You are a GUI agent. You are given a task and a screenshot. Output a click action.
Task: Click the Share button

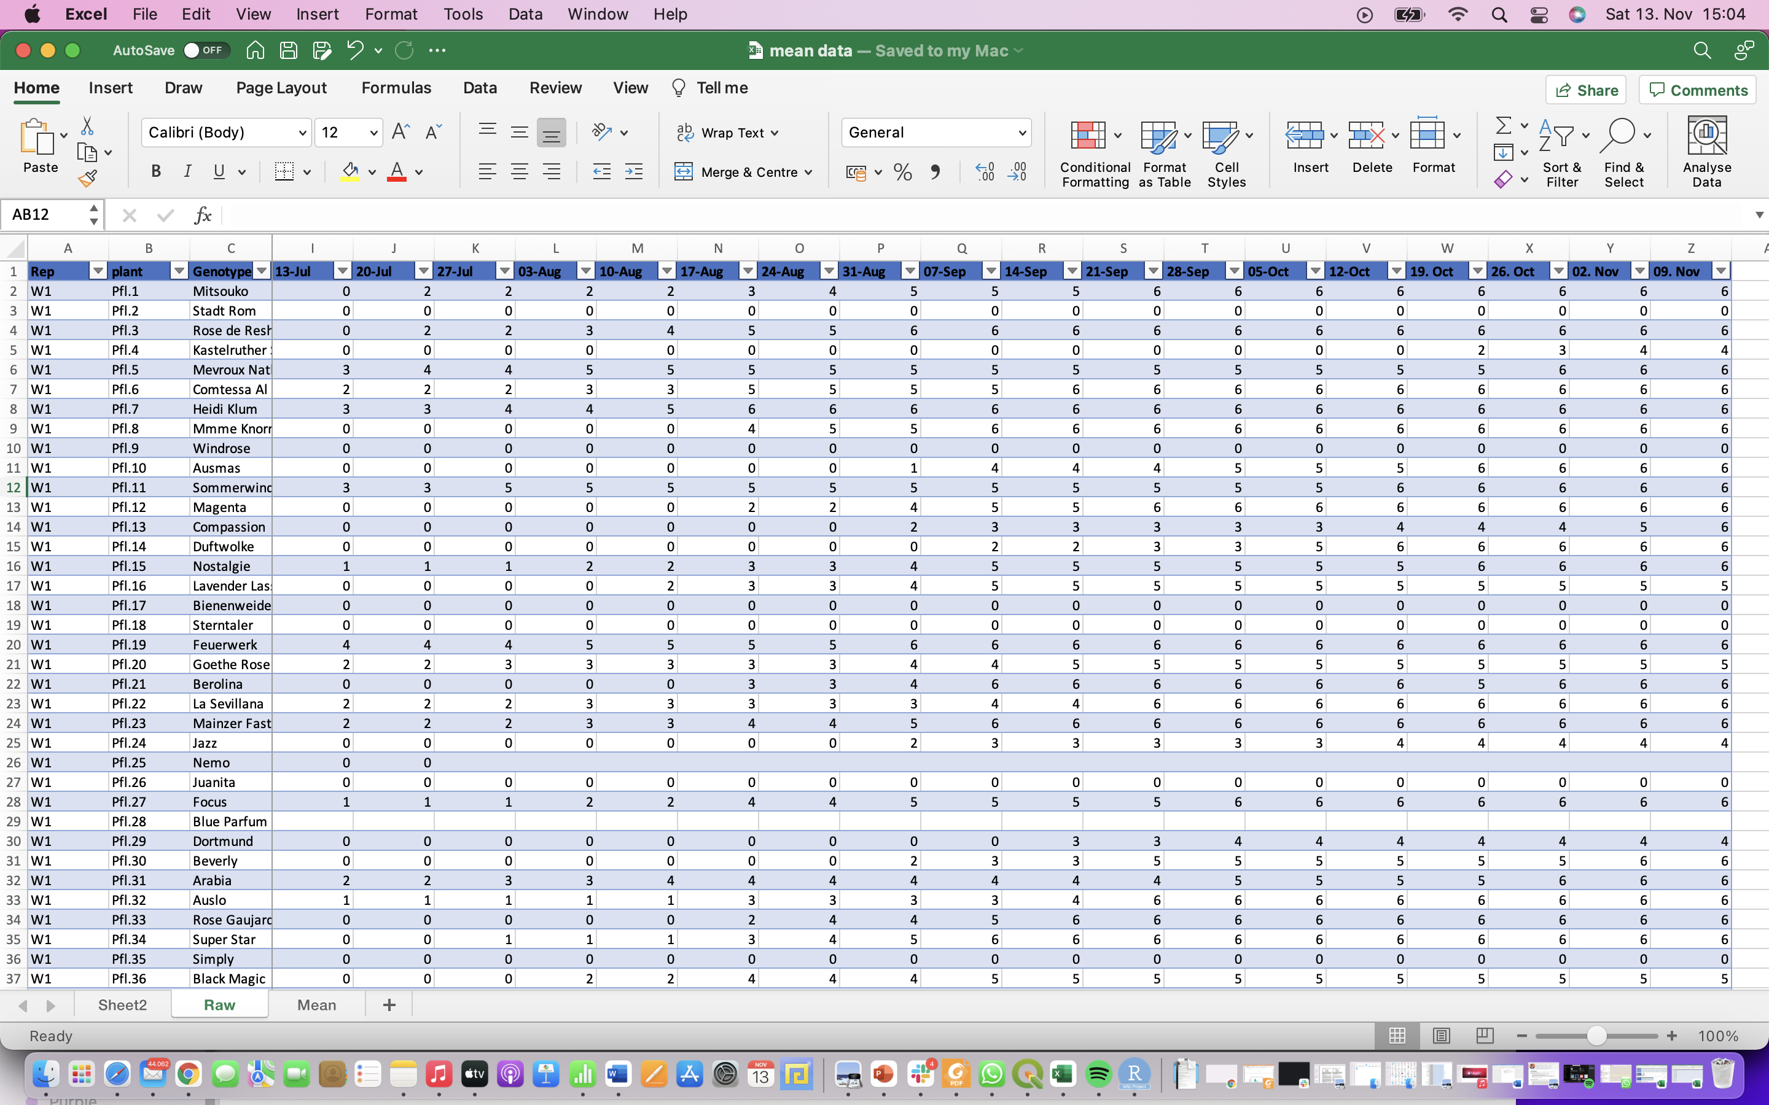coord(1585,90)
